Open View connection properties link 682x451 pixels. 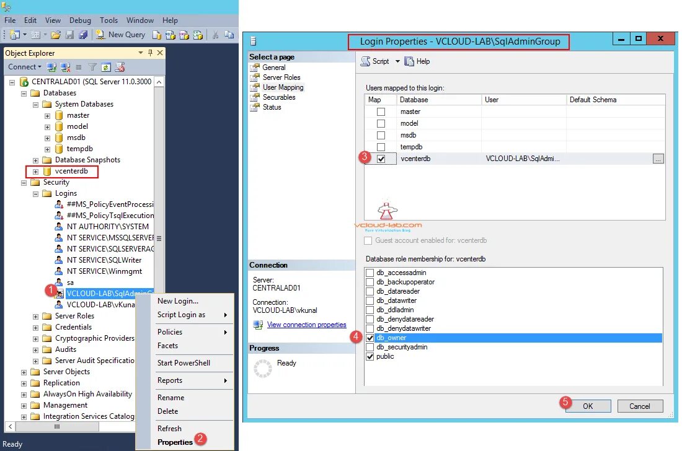307,325
